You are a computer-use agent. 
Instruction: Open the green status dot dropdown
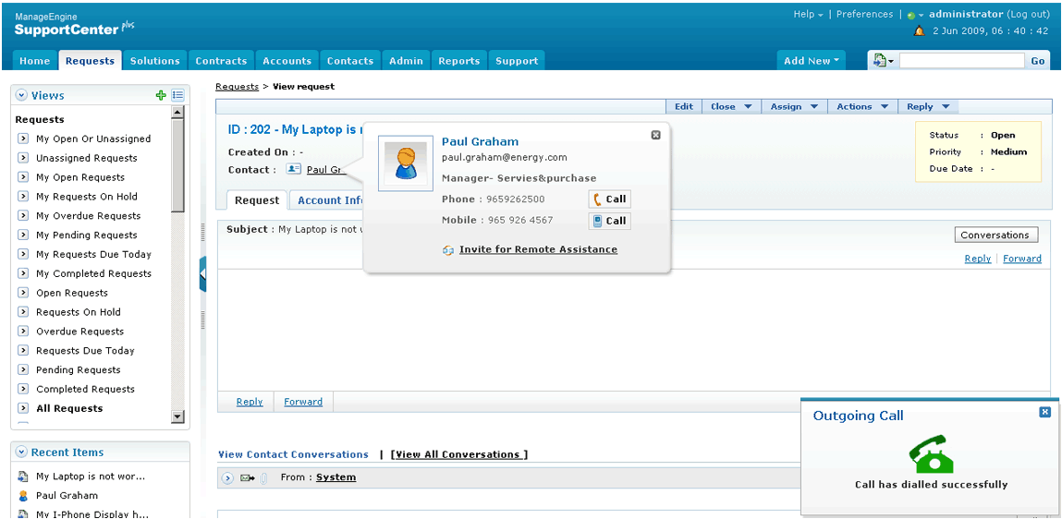[x=915, y=16]
